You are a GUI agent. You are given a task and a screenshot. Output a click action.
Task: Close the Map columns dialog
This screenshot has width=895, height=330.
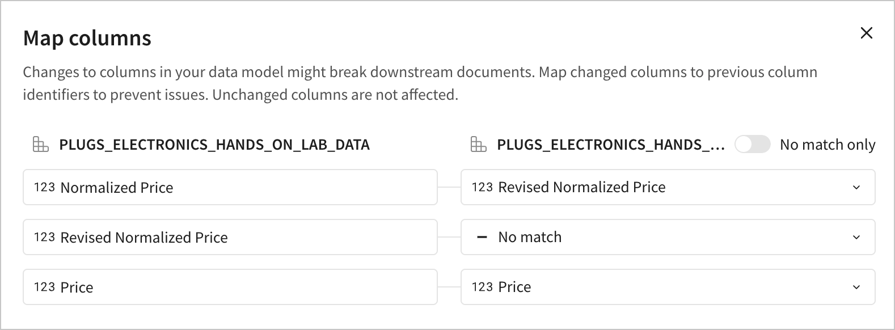tap(866, 33)
